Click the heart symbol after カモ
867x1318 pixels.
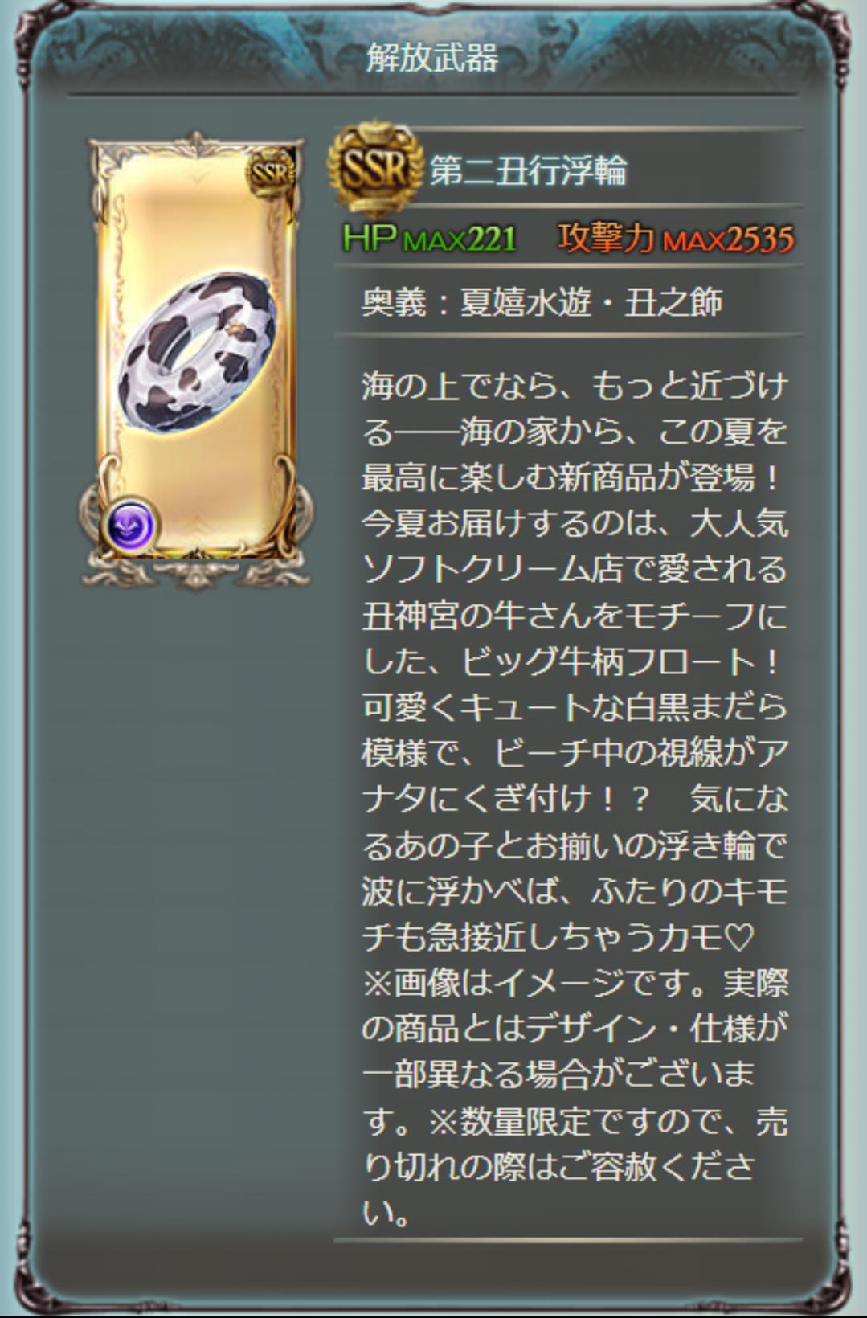pos(738,937)
